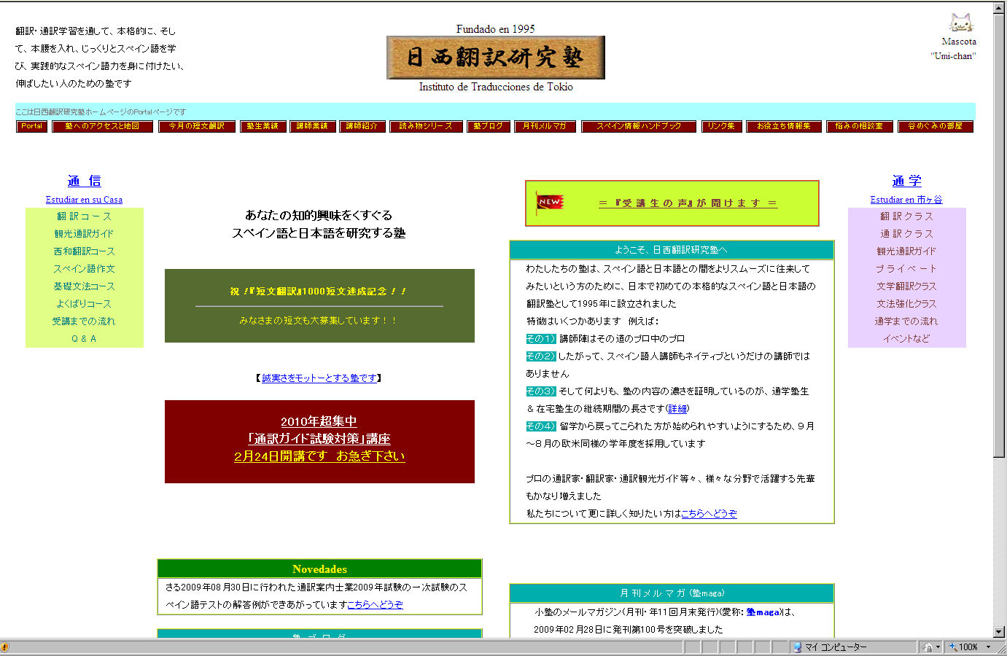Image resolution: width=1007 pixels, height=656 pixels.
Task: Open the 100% zoom level dropdown arrow
Action: point(988,647)
